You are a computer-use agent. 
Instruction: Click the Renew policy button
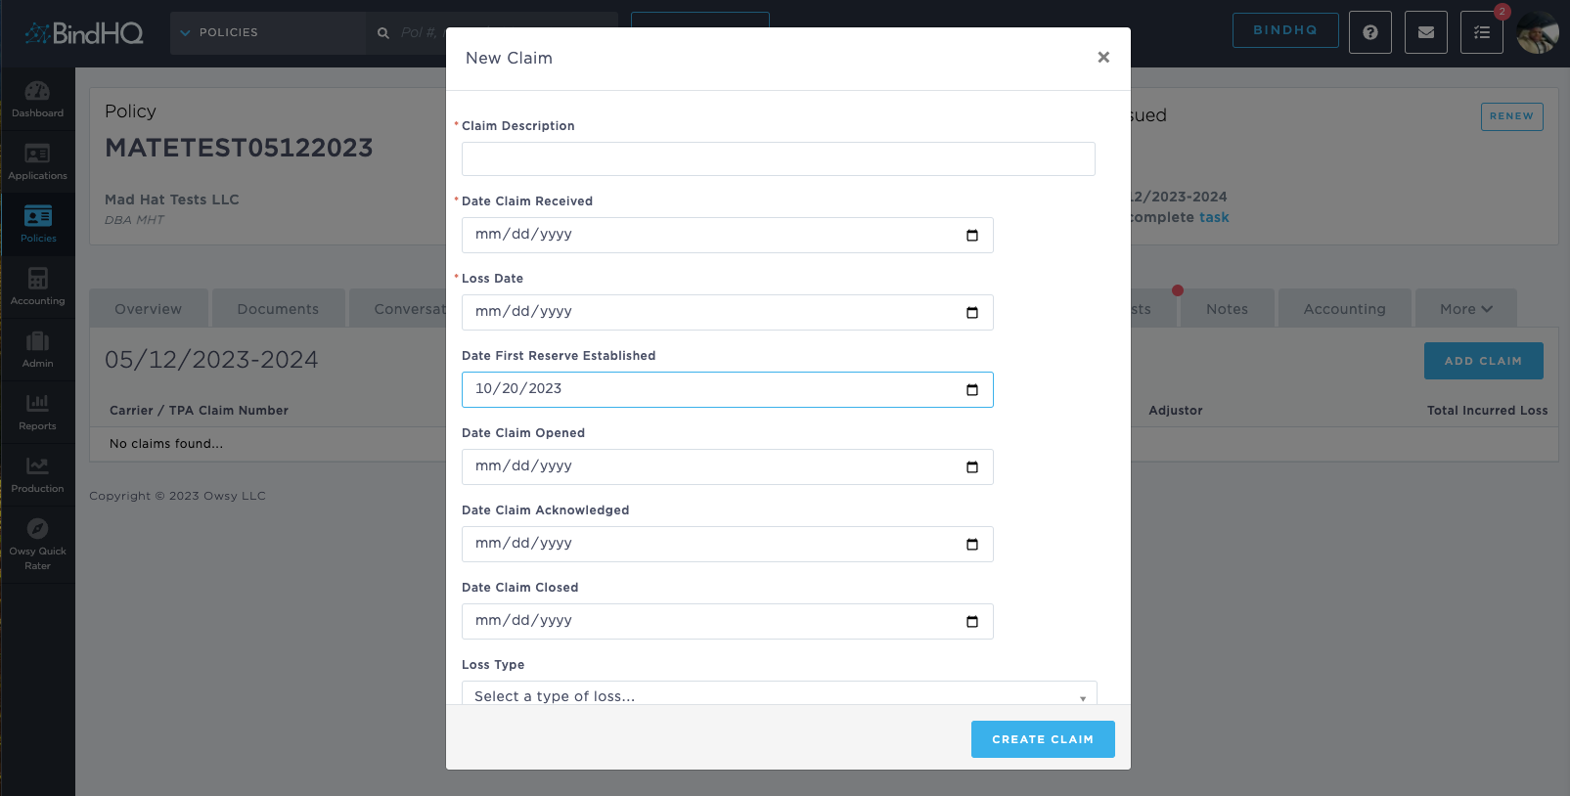coord(1511,116)
